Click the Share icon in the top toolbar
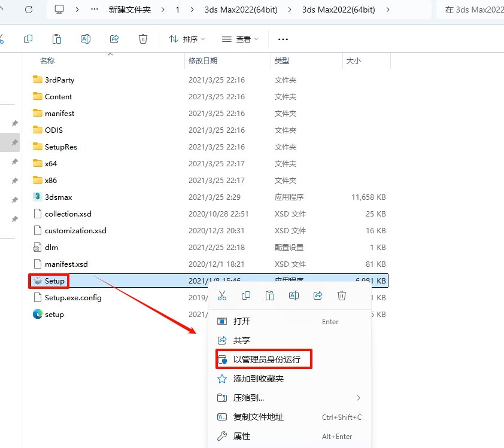The height and width of the screenshot is (448, 504). point(114,39)
